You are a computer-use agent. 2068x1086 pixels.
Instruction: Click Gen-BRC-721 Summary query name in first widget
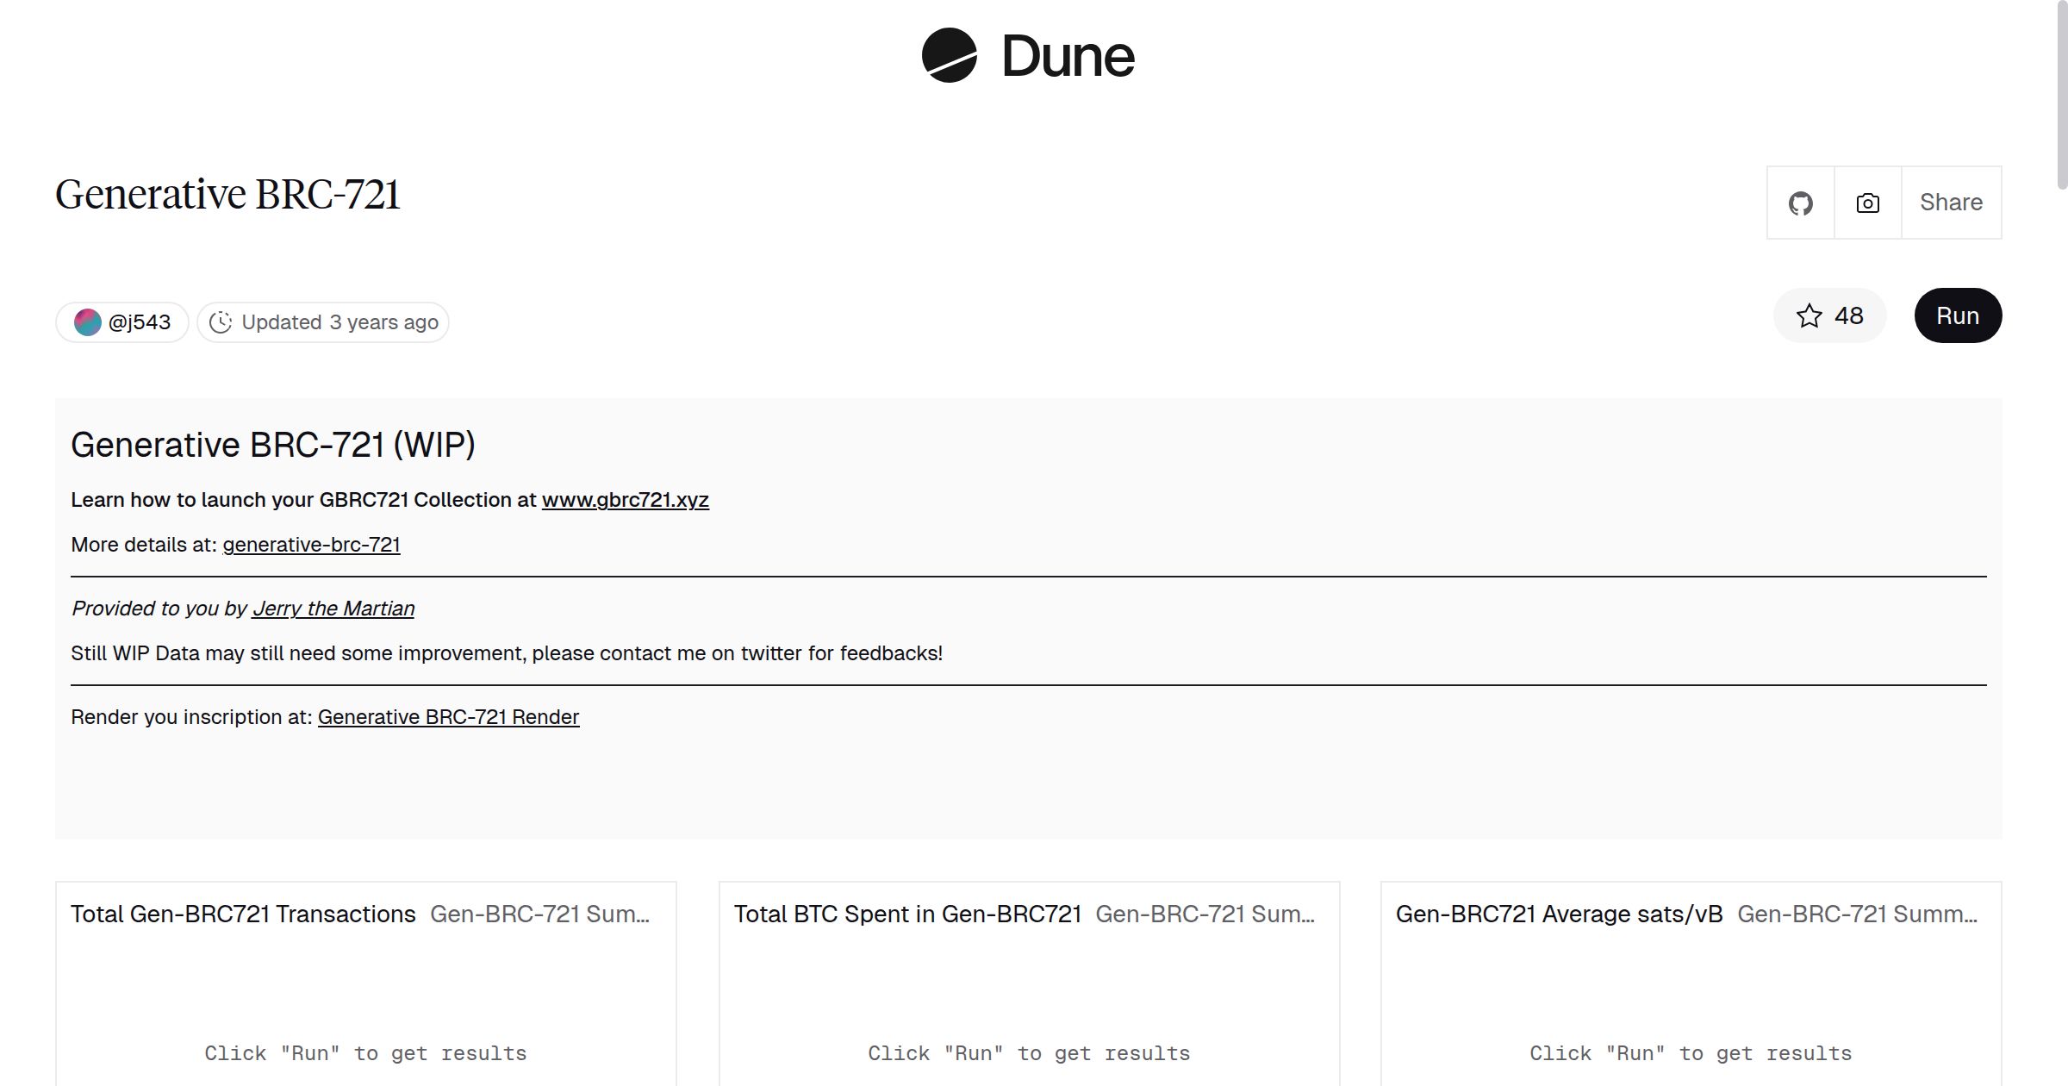[539, 914]
